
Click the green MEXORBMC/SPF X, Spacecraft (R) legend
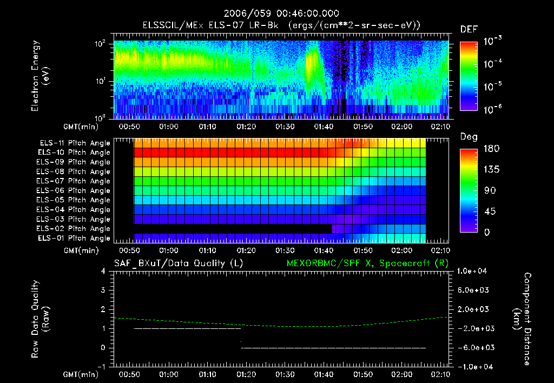click(x=367, y=263)
